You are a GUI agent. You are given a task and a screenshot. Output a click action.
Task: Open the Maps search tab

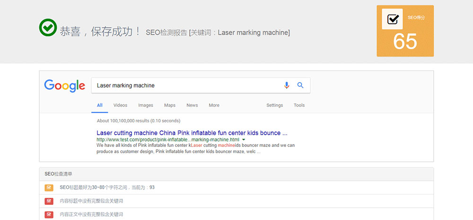[170, 105]
